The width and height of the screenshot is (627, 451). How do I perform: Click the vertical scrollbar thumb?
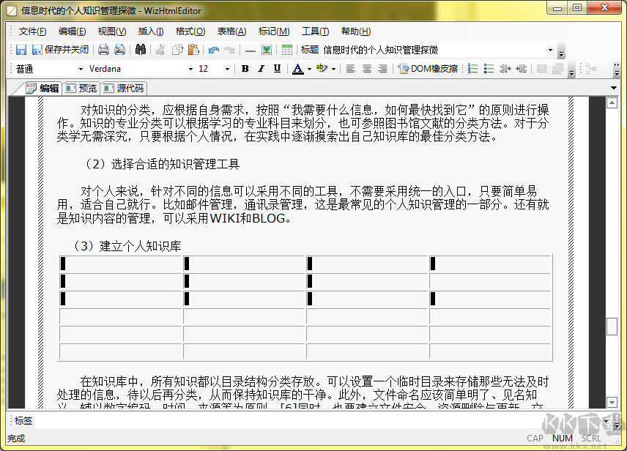[612, 327]
